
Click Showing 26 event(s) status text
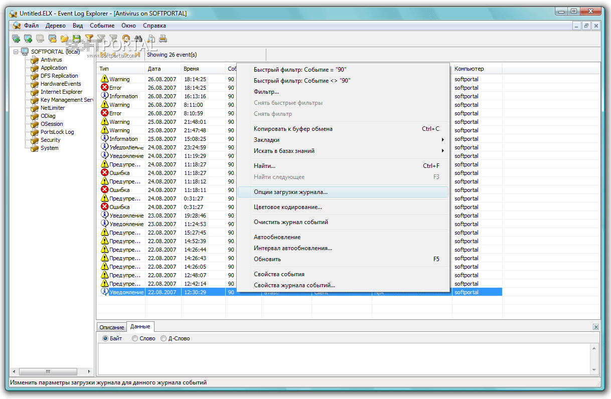172,55
